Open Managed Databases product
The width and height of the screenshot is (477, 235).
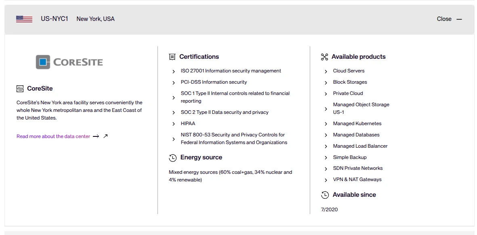(x=356, y=135)
